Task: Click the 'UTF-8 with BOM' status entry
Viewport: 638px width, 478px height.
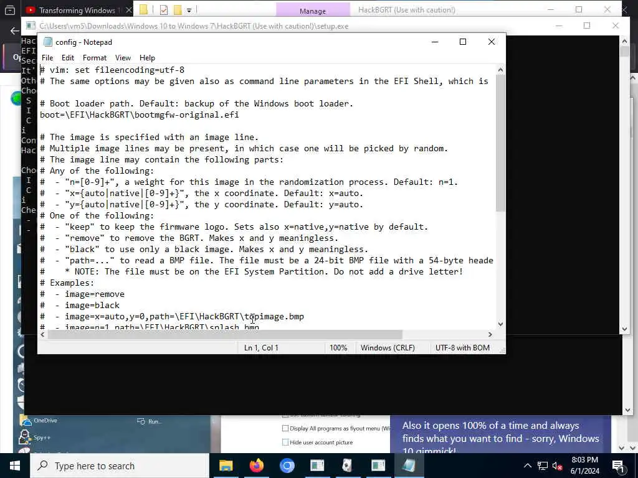Action: pos(462,347)
